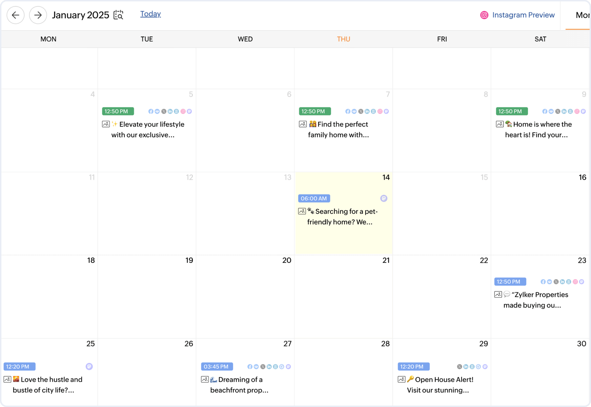Click the LinkedIn icon on the Open House Alert post
The image size is (591, 407).
click(466, 367)
